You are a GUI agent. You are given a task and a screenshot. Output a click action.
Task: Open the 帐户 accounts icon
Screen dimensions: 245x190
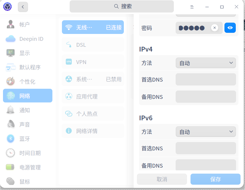click(x=10, y=24)
